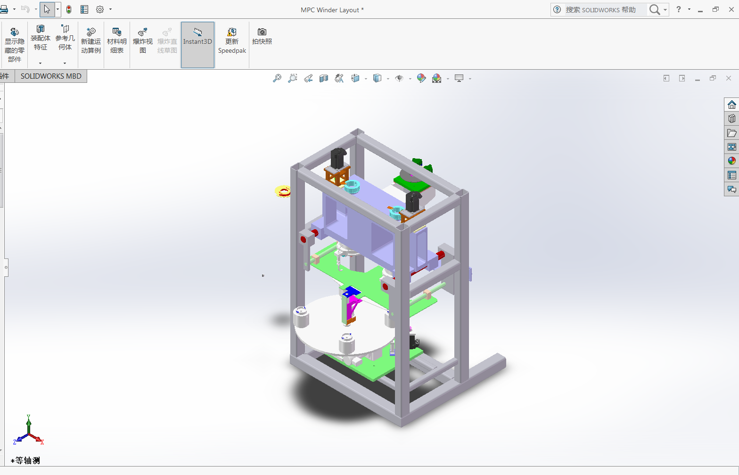This screenshot has height=475, width=739.
Task: Open the Select tool dropdown arrow
Action: point(57,9)
